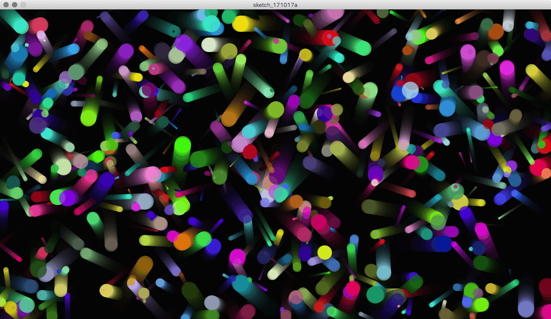The image size is (551, 319).
Task: Click the magenta circle on the right side
Action: pos(507,68)
